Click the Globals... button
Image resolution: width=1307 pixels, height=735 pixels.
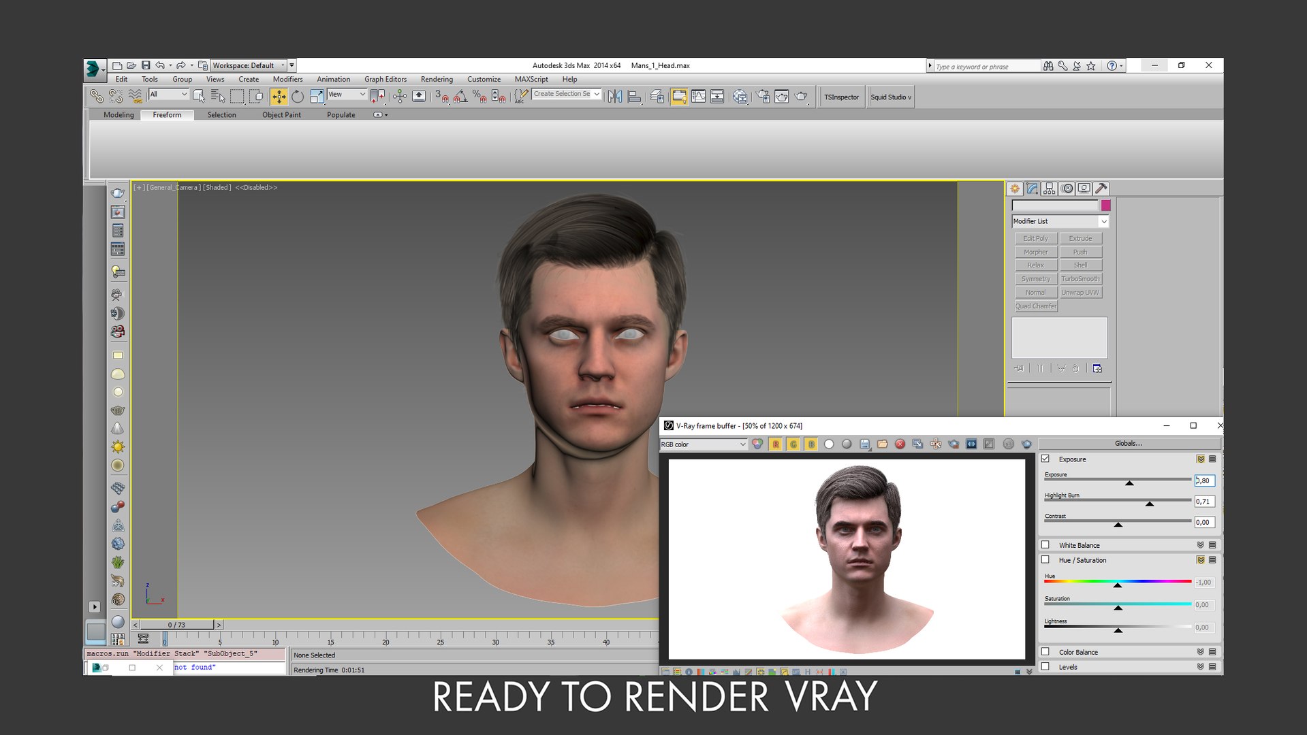coord(1129,443)
